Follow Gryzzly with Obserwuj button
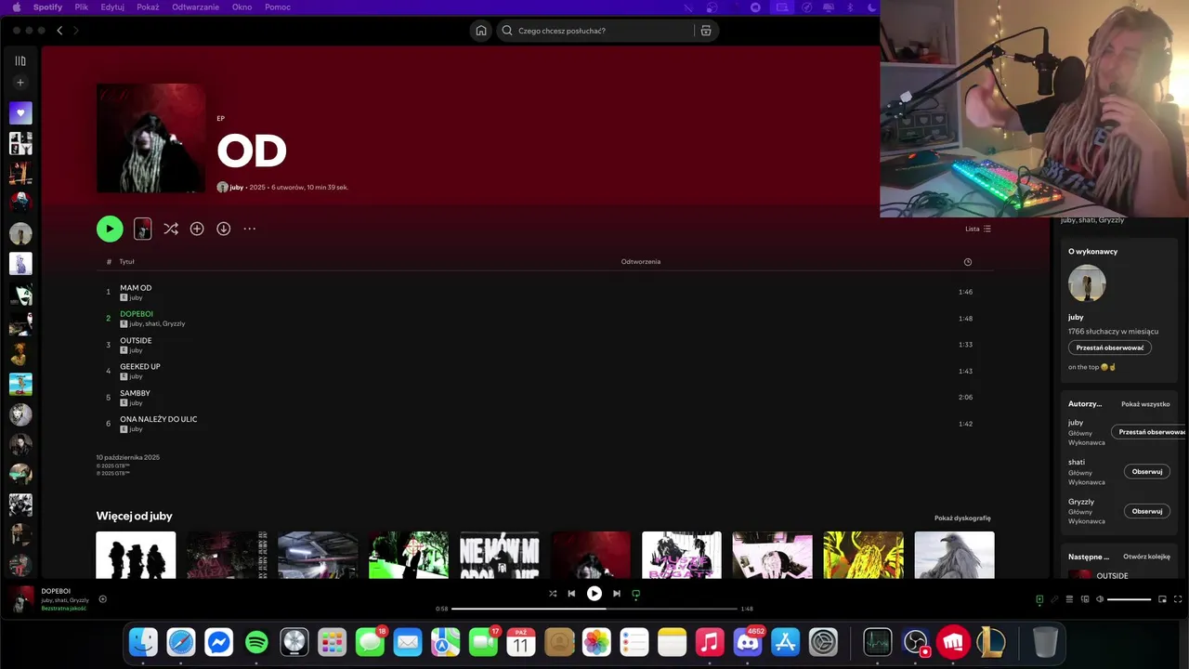Image resolution: width=1189 pixels, height=669 pixels. coord(1147,511)
